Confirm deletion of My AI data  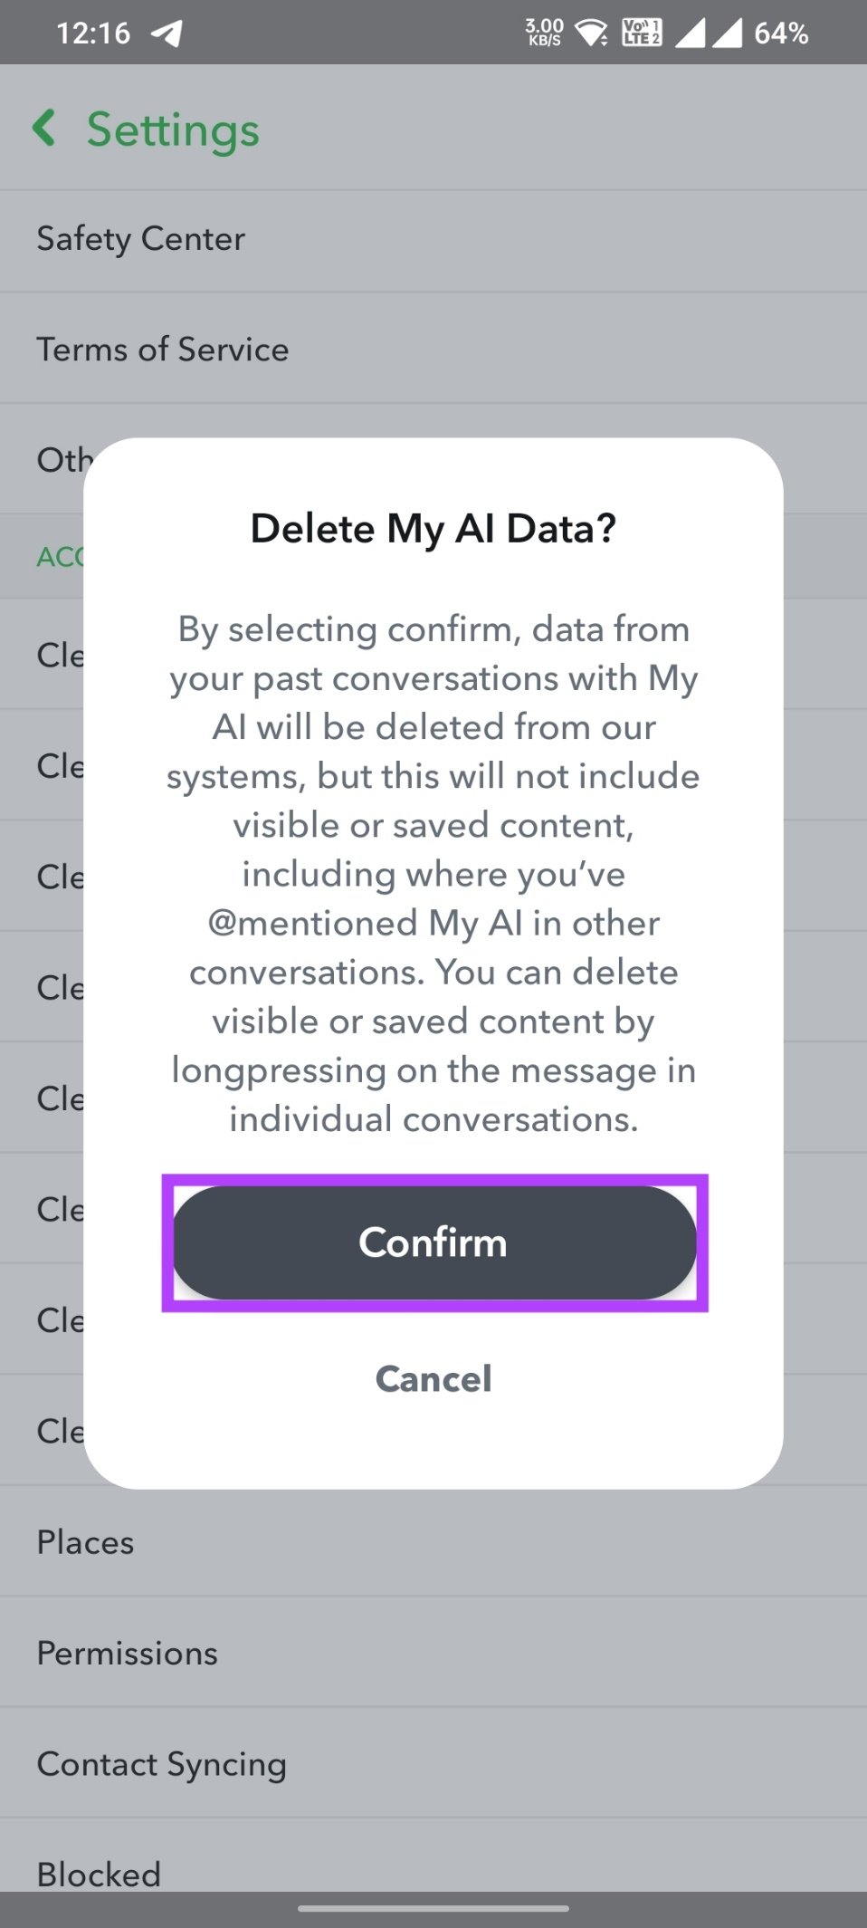pyautogui.click(x=433, y=1242)
